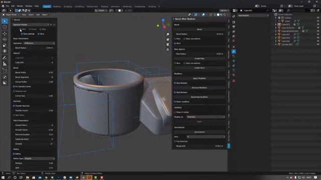Toggle Refine checkbox
This screenshot has height=180, width=321.
point(14,154)
